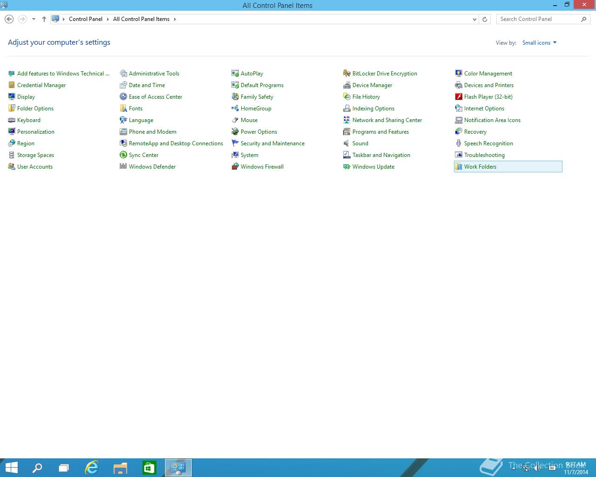Click the Date and Time icon
The width and height of the screenshot is (596, 477).
click(123, 85)
